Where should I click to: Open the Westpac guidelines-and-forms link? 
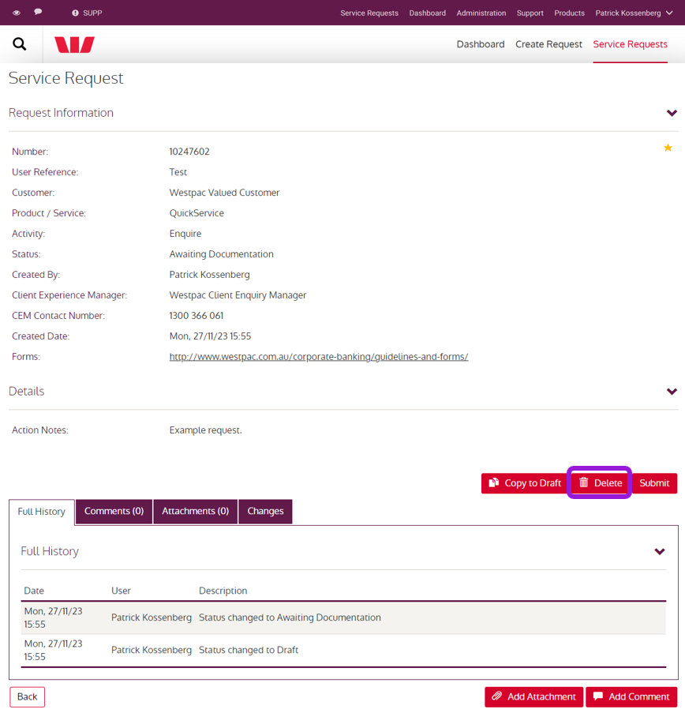(319, 357)
